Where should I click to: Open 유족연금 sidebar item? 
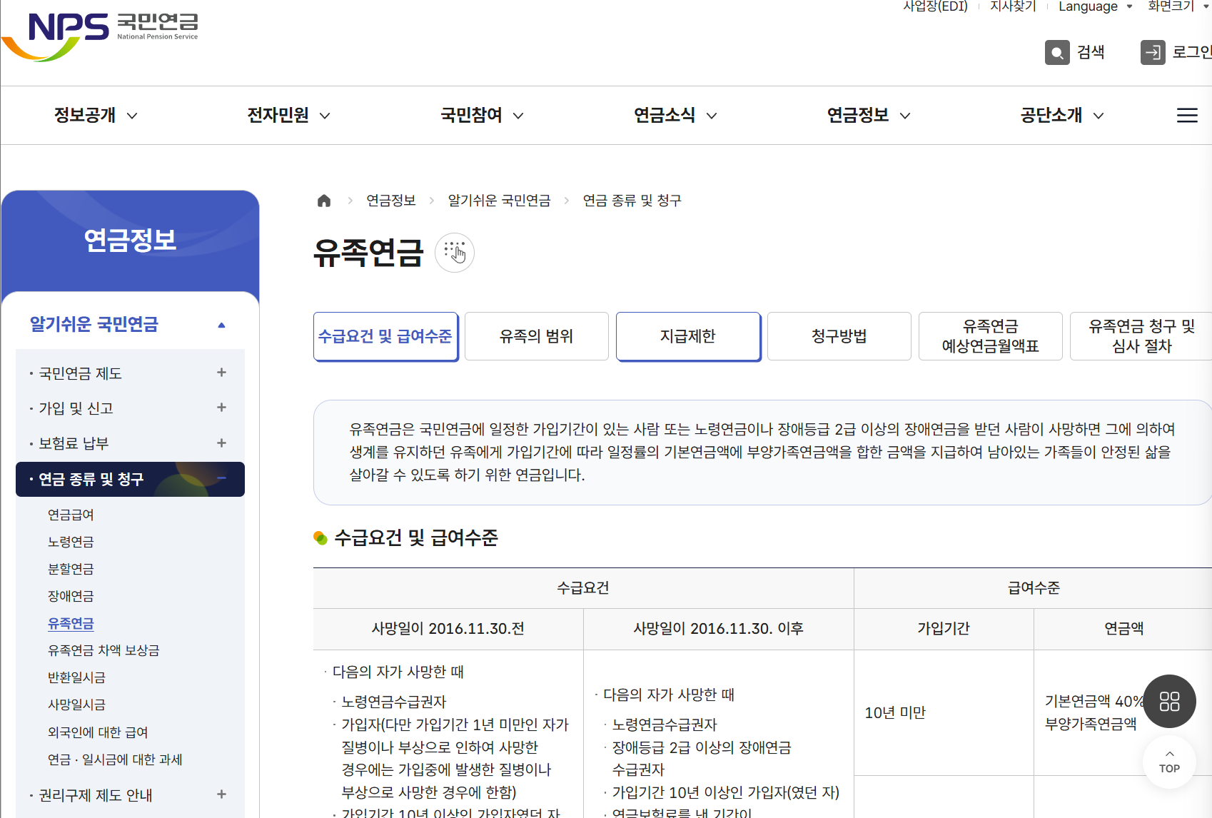click(71, 623)
